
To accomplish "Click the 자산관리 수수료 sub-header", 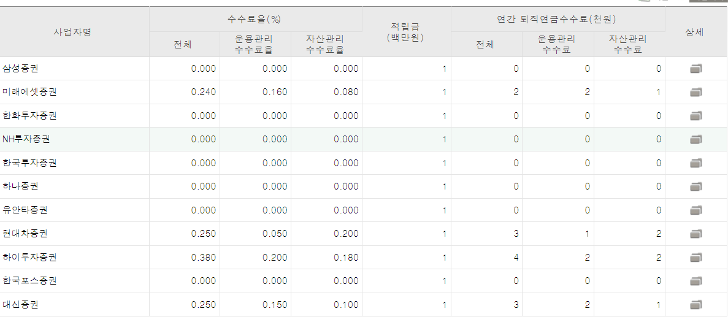I will point(629,45).
